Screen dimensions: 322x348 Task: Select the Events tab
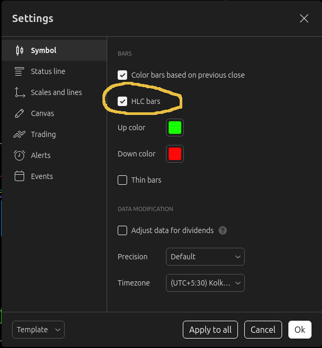point(54,176)
